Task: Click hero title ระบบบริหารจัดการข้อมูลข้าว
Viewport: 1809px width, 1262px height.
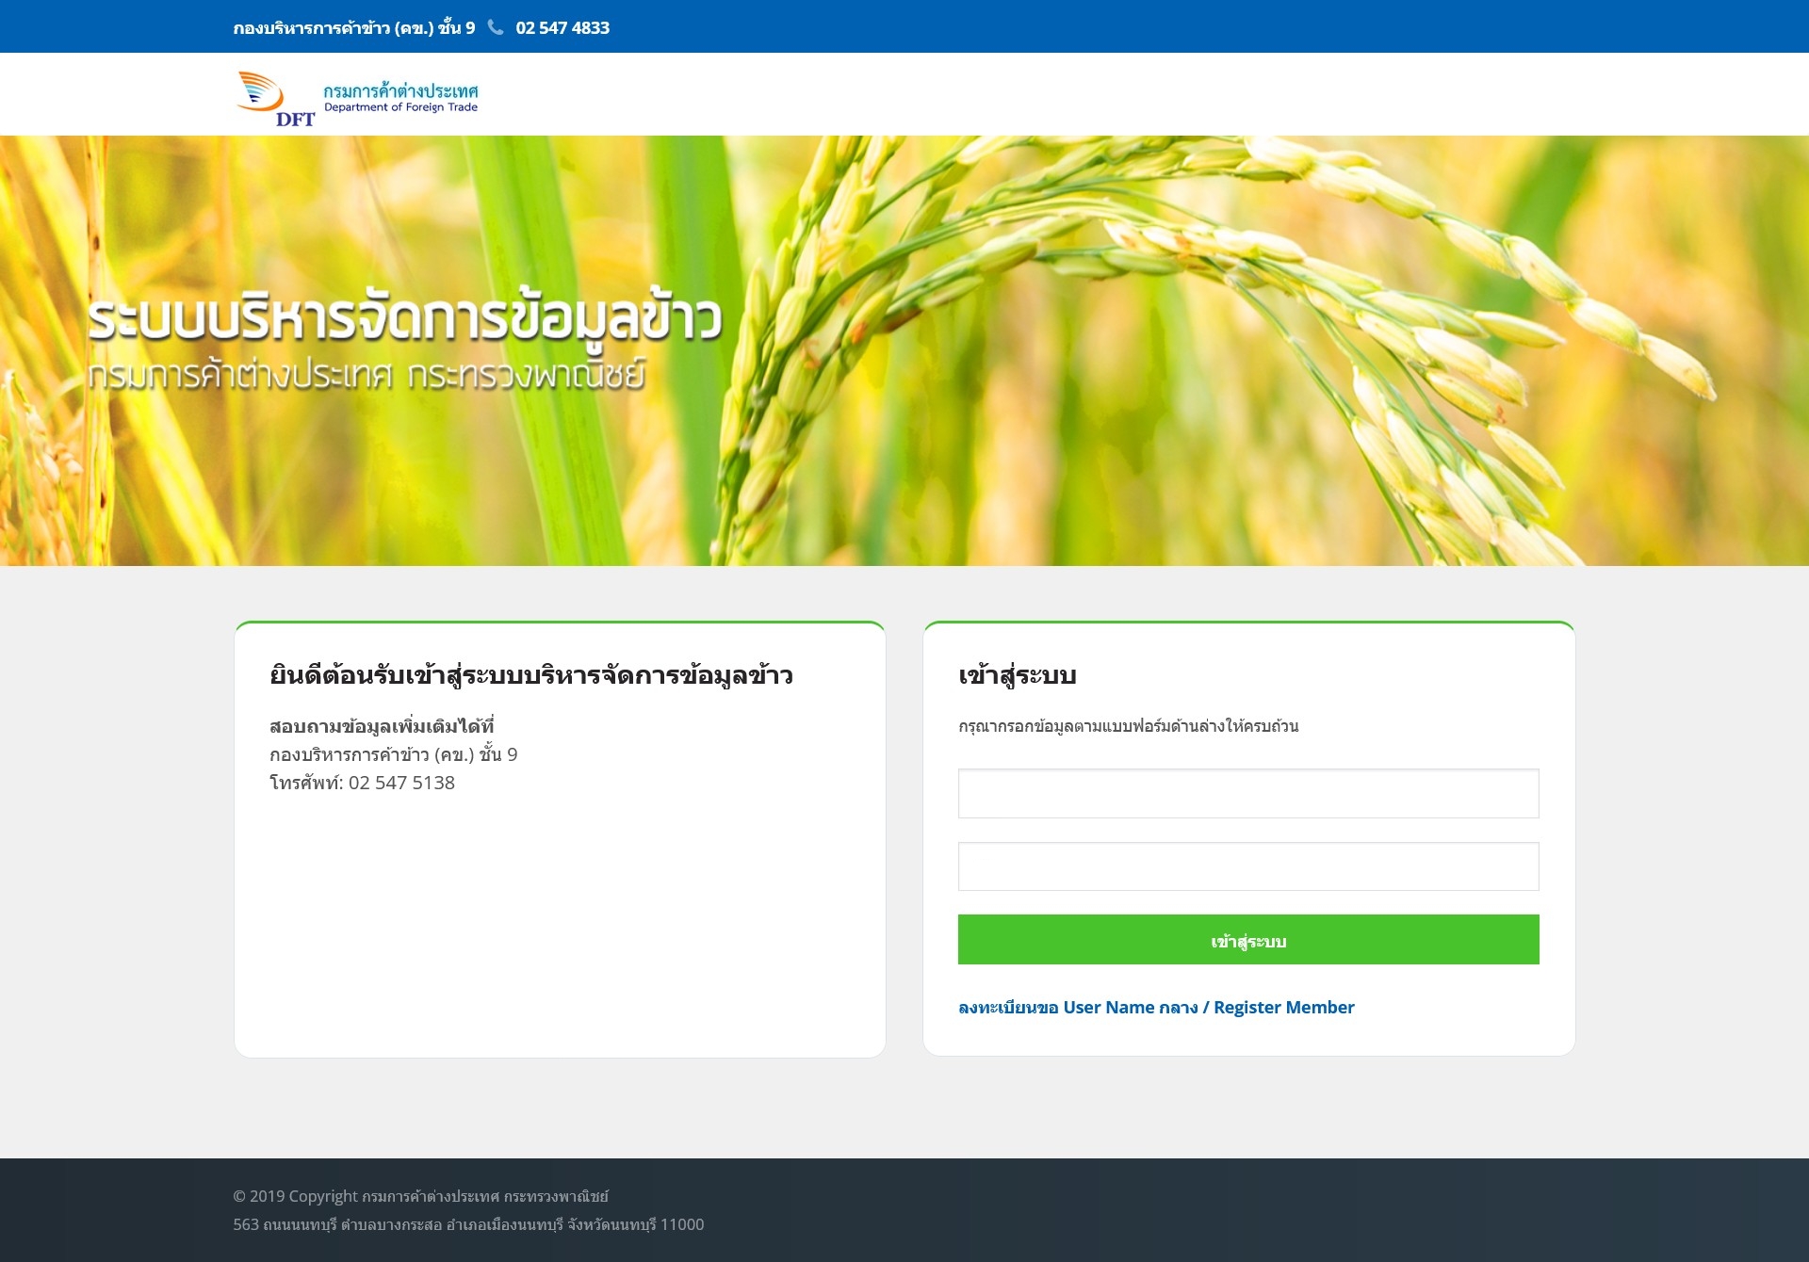Action: click(405, 318)
